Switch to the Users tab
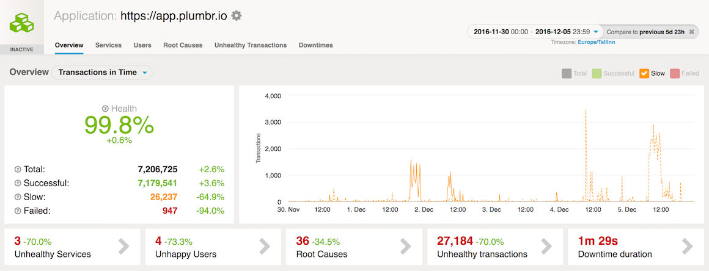The height and width of the screenshot is (271, 709). click(142, 45)
